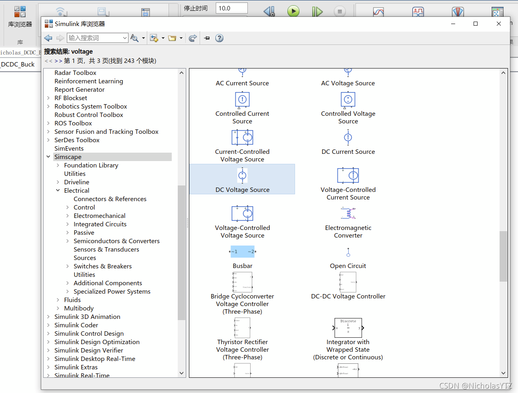Select SimEvents in tree

[69, 148]
